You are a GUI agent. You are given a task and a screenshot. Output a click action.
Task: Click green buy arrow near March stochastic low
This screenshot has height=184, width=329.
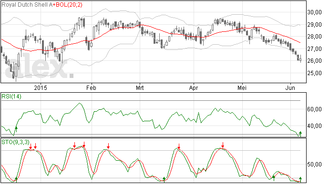(164, 180)
